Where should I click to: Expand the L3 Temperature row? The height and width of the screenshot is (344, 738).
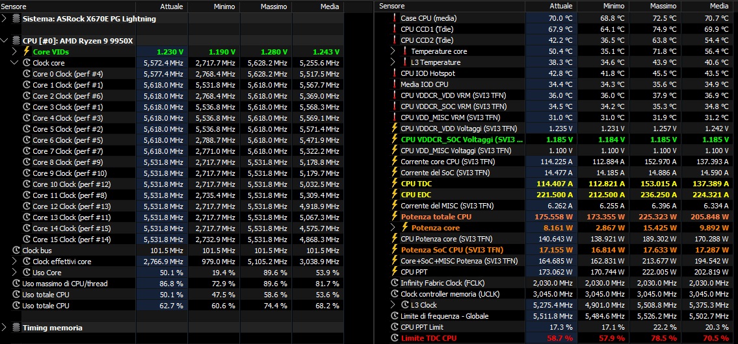click(x=393, y=62)
